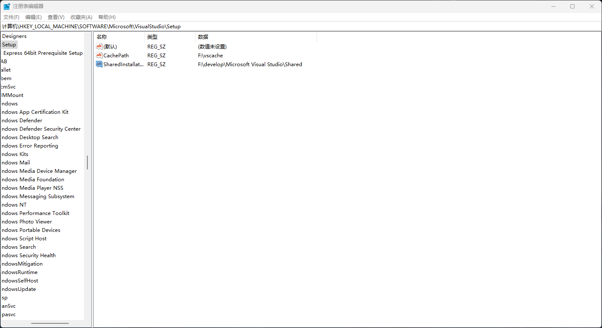Click the F:\vscache data cell
This screenshot has width=602, height=328.
[x=210, y=55]
